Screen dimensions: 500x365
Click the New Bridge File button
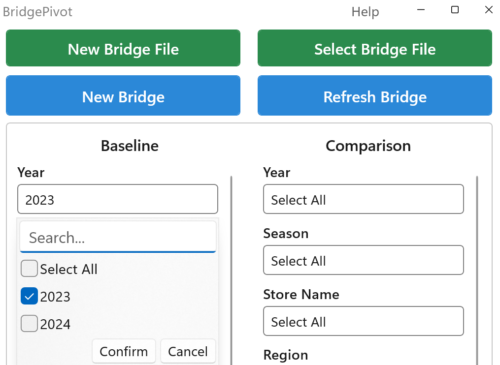tap(123, 48)
